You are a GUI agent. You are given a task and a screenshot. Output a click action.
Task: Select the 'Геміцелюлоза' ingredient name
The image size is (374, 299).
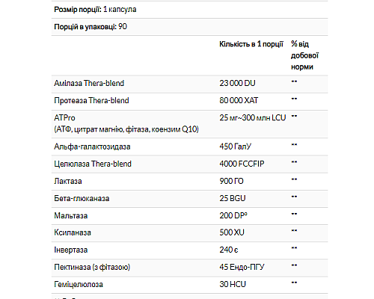[79, 284]
